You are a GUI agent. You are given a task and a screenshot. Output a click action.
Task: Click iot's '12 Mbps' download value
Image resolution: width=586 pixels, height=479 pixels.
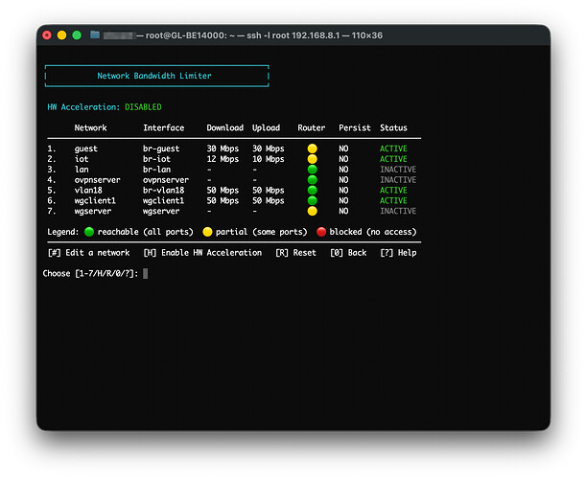click(x=223, y=159)
